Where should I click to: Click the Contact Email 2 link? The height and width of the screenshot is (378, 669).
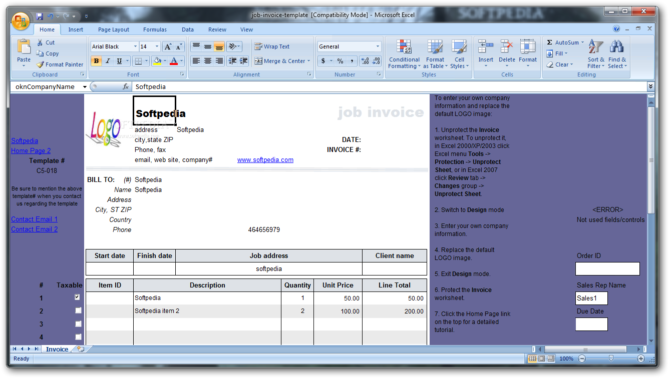coord(35,229)
